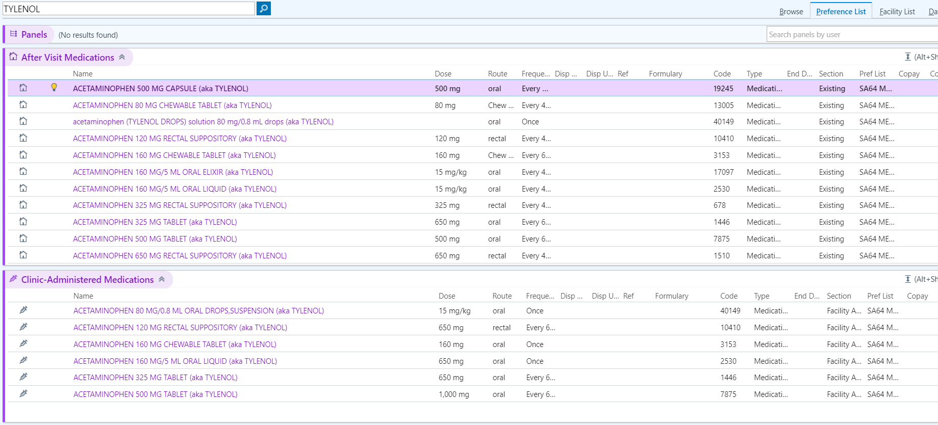The image size is (938, 425).
Task: Click code 17097 for oral elixir
Action: coord(723,172)
